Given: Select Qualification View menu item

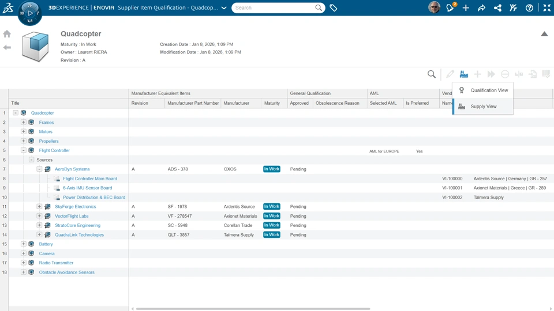Looking at the screenshot, I should [482, 90].
